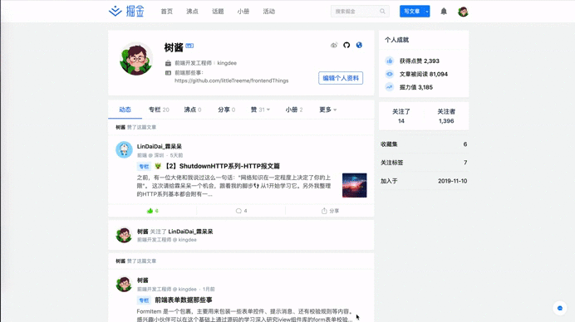Open the Weibo profile icon
Viewport: 575px width, 322px height.
(x=334, y=45)
